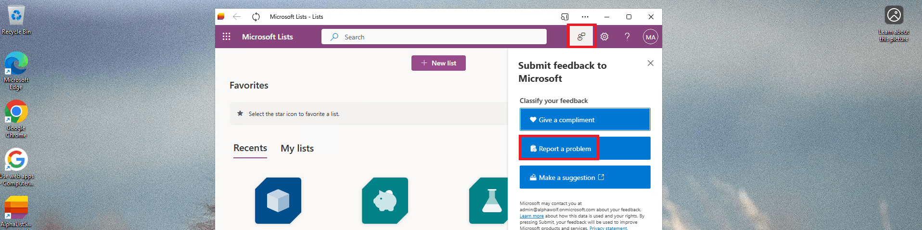Open the Learn more link

pyautogui.click(x=532, y=216)
